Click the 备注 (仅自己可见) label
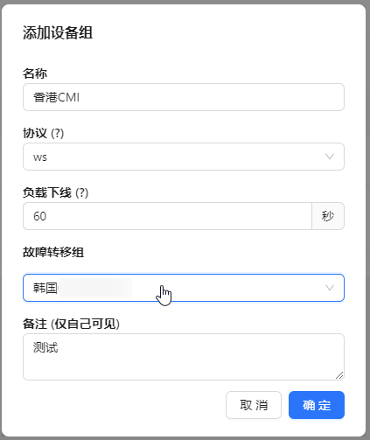This screenshot has width=370, height=440. coord(72,324)
